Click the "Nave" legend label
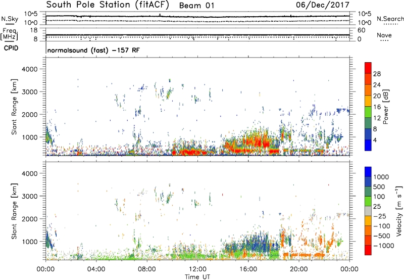Screen dimensions: 404x280 click(384, 35)
